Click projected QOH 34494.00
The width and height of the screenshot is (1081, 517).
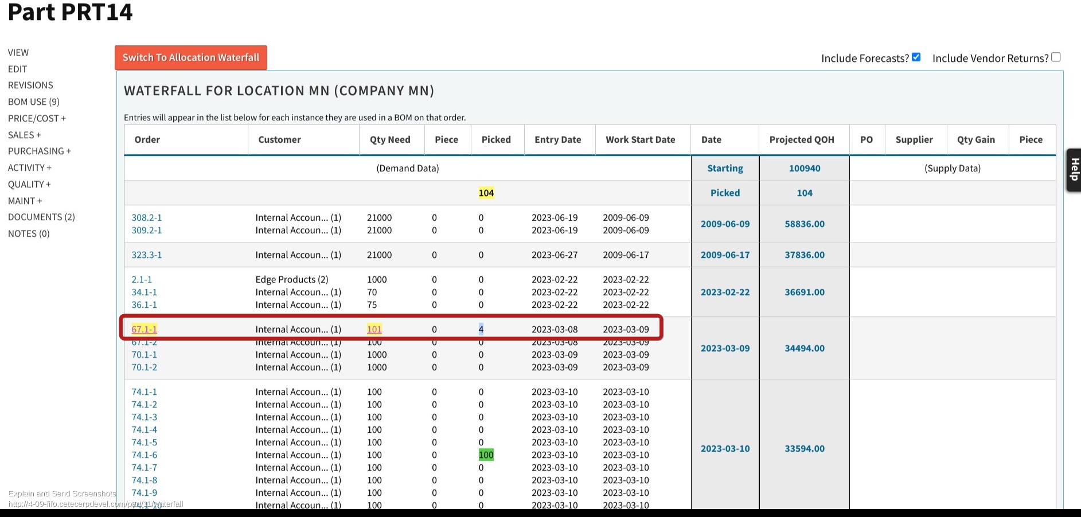coord(805,348)
